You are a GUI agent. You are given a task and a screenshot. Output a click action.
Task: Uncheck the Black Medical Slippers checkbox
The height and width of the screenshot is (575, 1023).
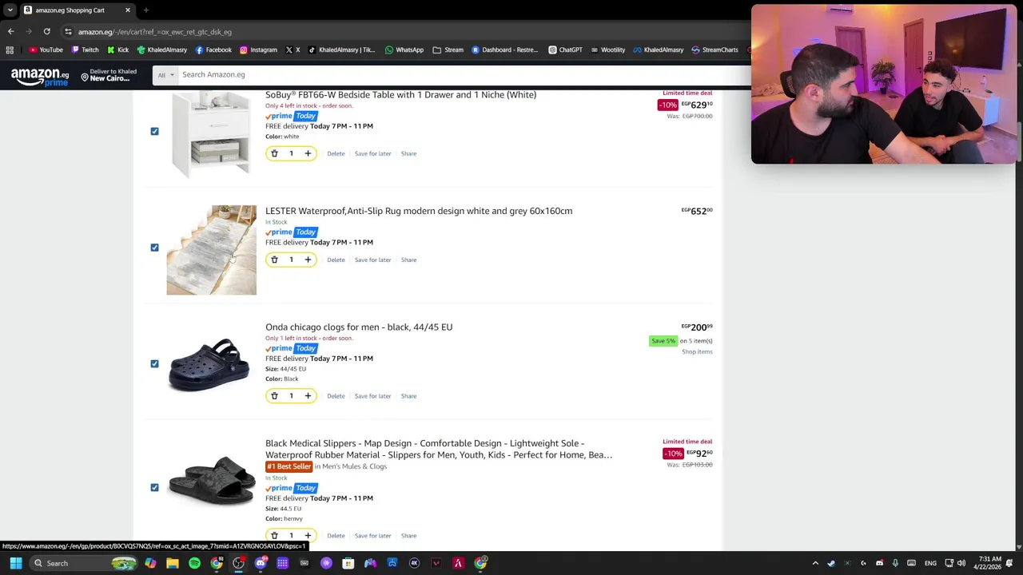point(154,487)
